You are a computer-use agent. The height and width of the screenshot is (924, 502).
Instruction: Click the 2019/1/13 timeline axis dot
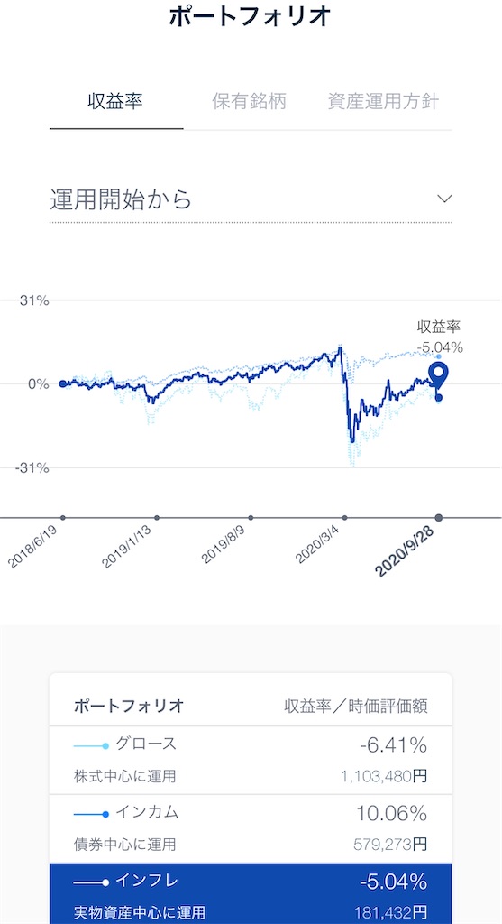click(x=157, y=518)
